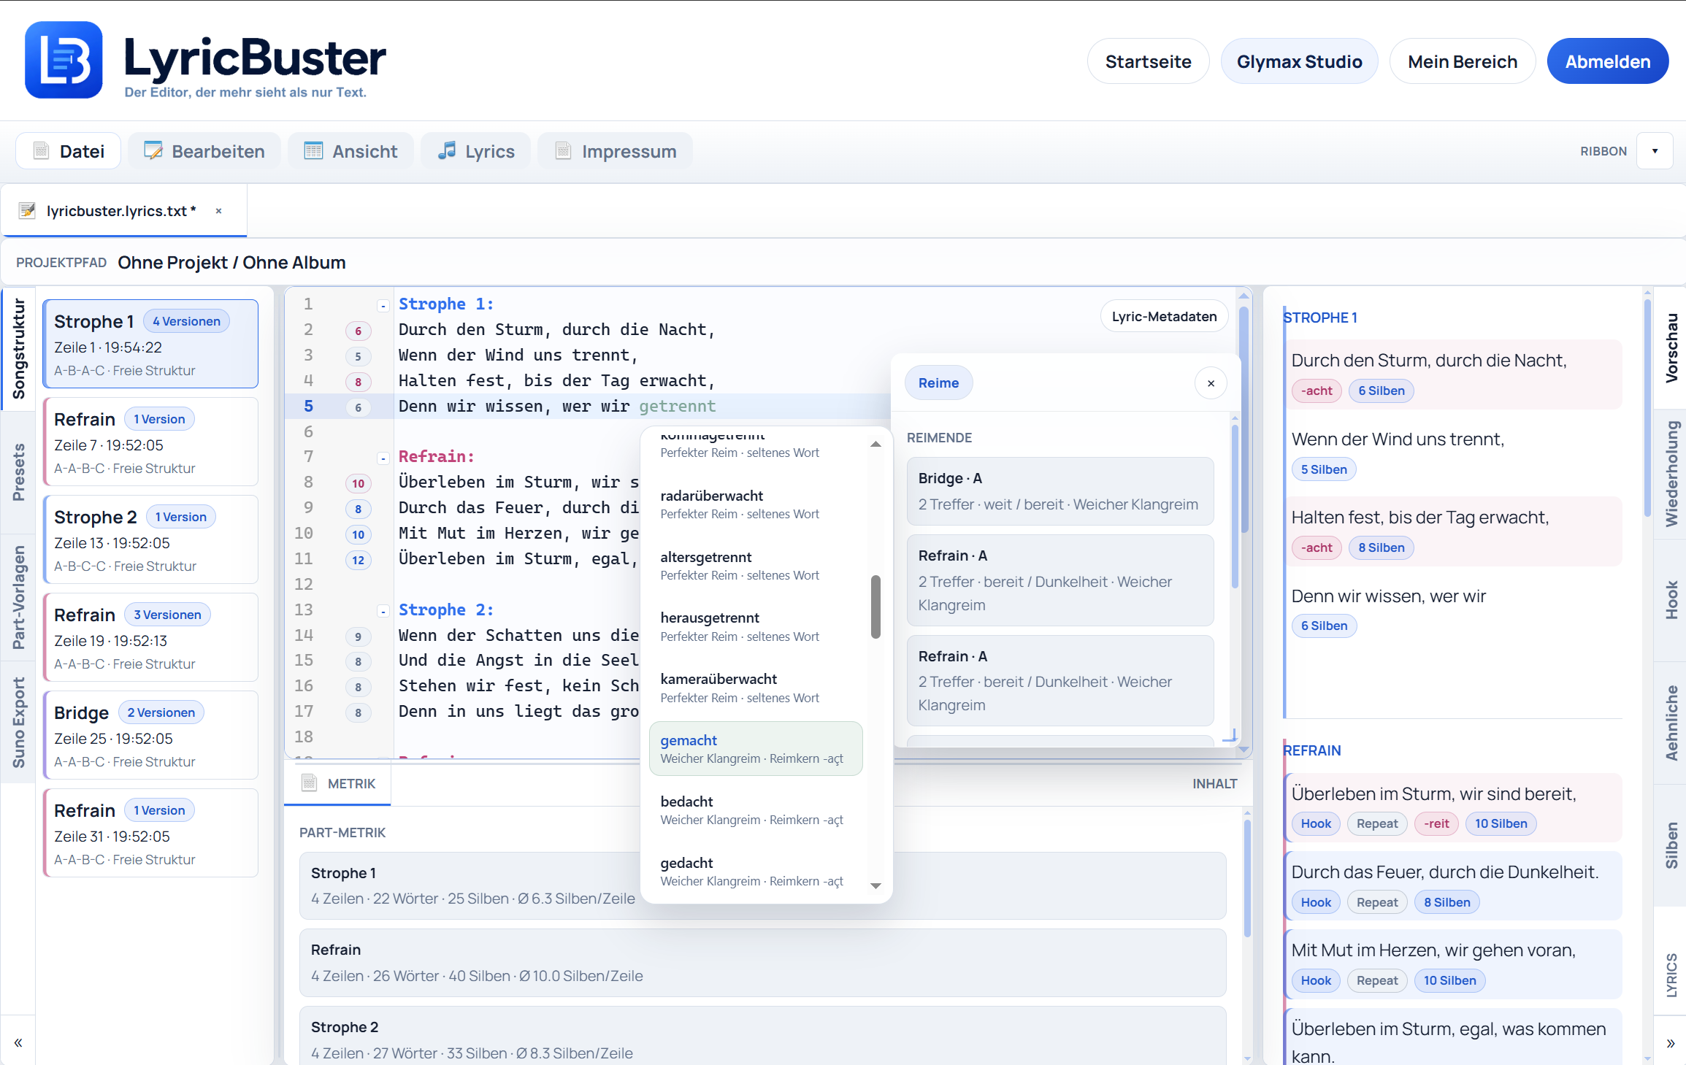1686x1065 pixels.
Task: Open the Bearbeiten menu
Action: [204, 151]
